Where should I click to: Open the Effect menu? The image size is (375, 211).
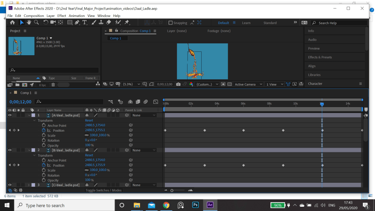coord(62,16)
